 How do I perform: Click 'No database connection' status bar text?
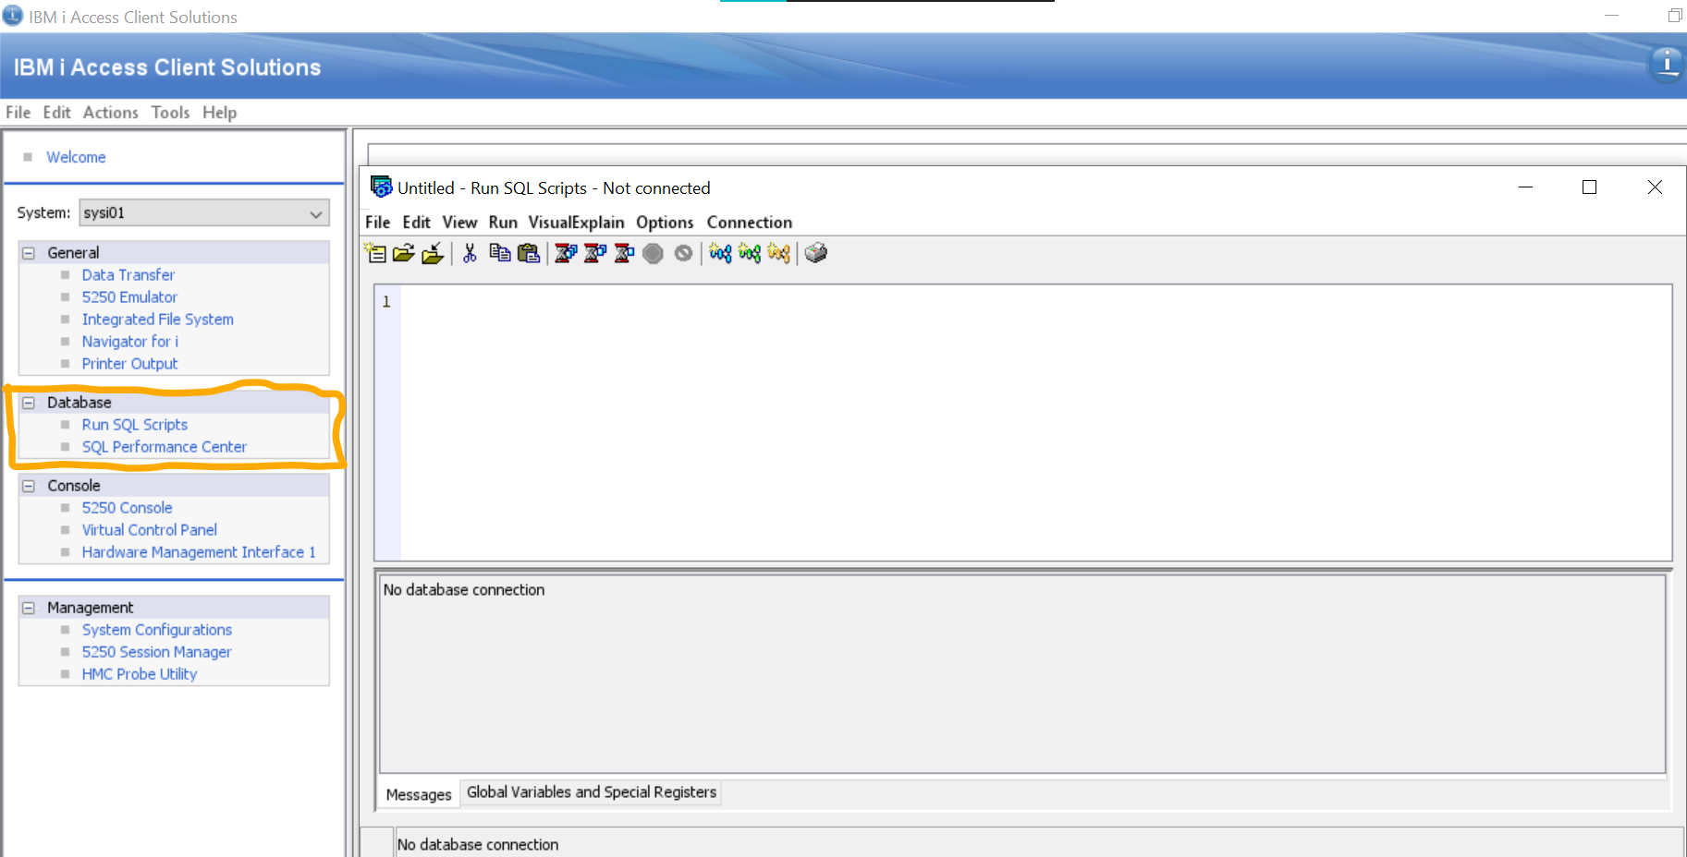coord(478,844)
